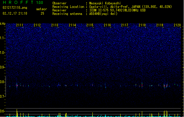Click the A504HB(yagi 4el) antenna text
Image resolution: width=184 pixels, height=117 pixels.
[103, 14]
